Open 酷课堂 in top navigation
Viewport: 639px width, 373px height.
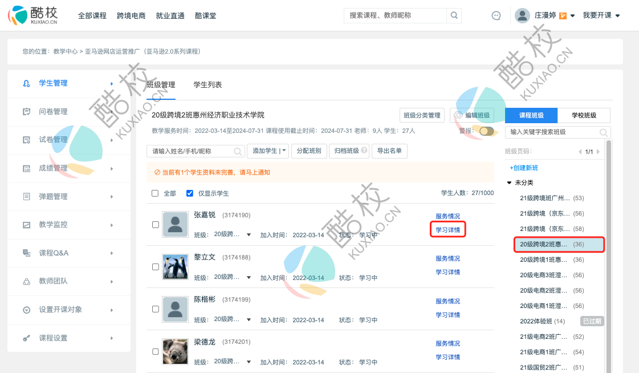tap(205, 16)
